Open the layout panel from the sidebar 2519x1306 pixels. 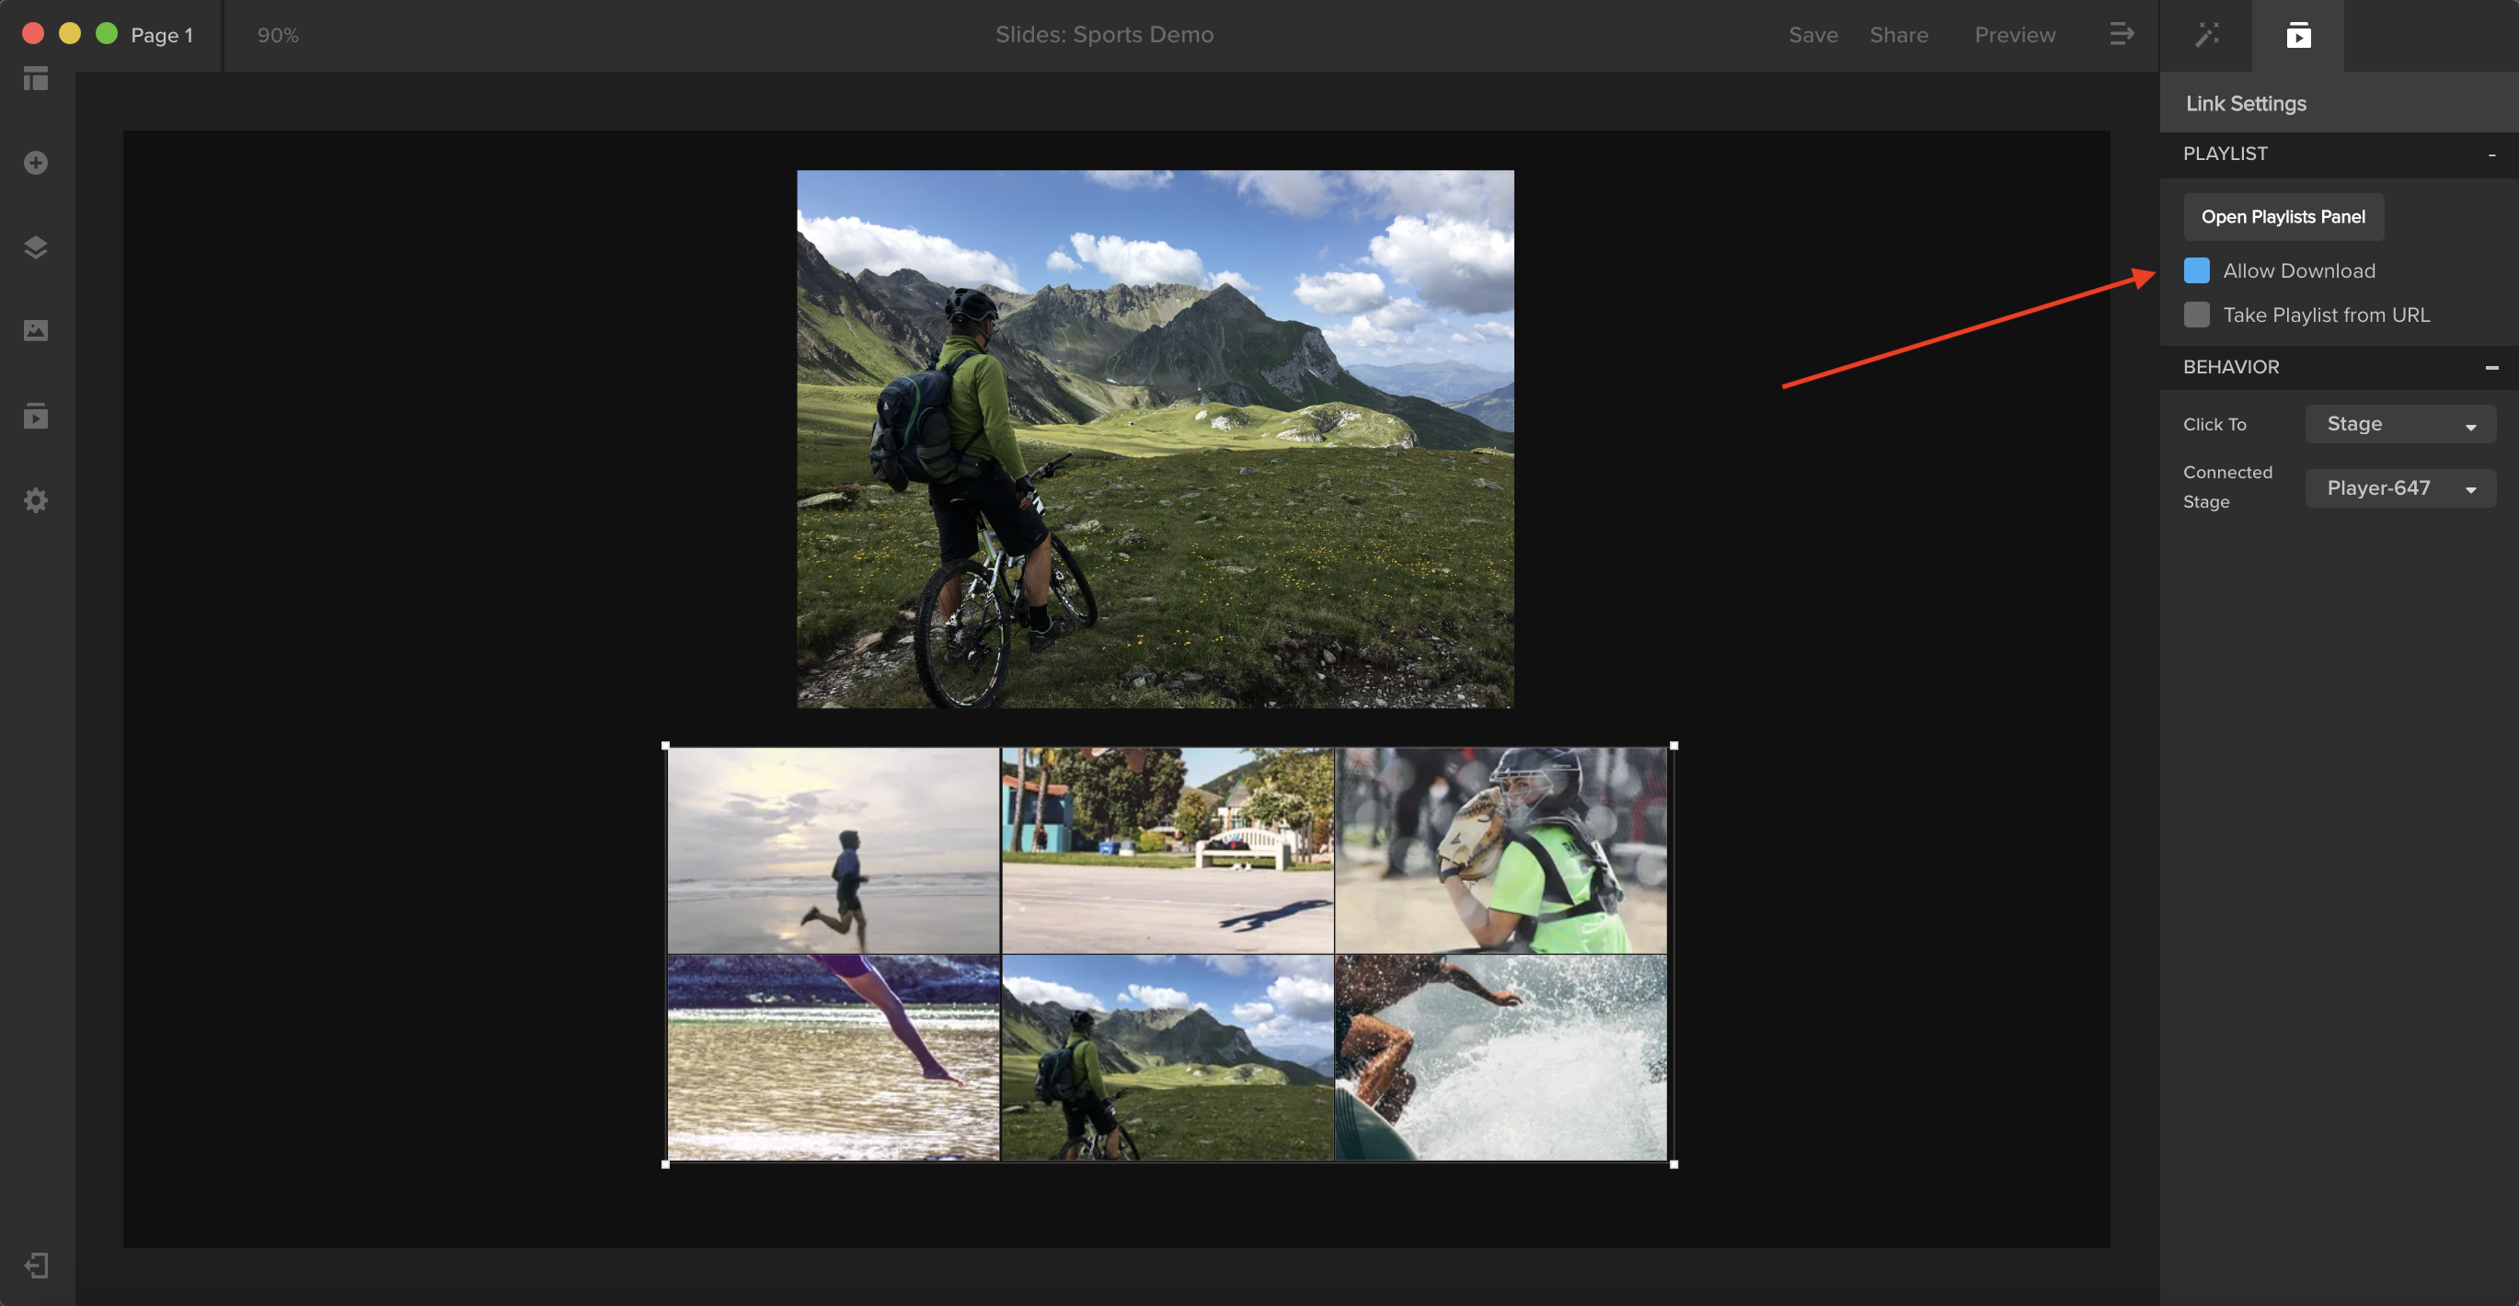(x=35, y=79)
